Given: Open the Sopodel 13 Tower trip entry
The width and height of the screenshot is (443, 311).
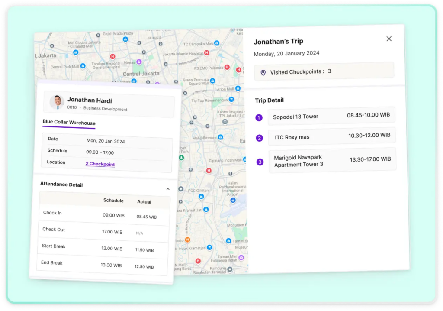Looking at the screenshot, I should coord(331,116).
